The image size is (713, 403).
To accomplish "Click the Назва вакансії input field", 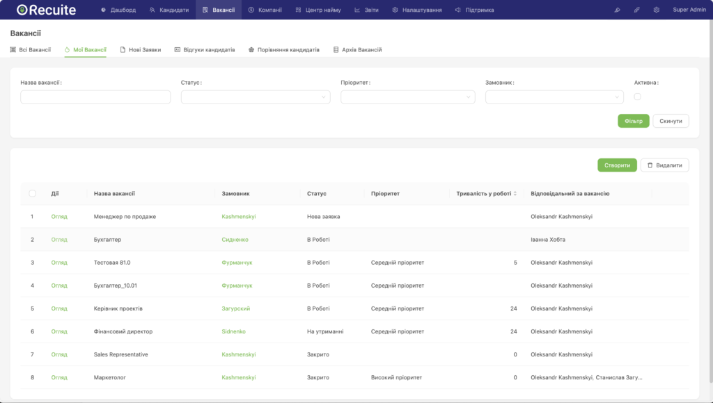I will click(x=95, y=97).
